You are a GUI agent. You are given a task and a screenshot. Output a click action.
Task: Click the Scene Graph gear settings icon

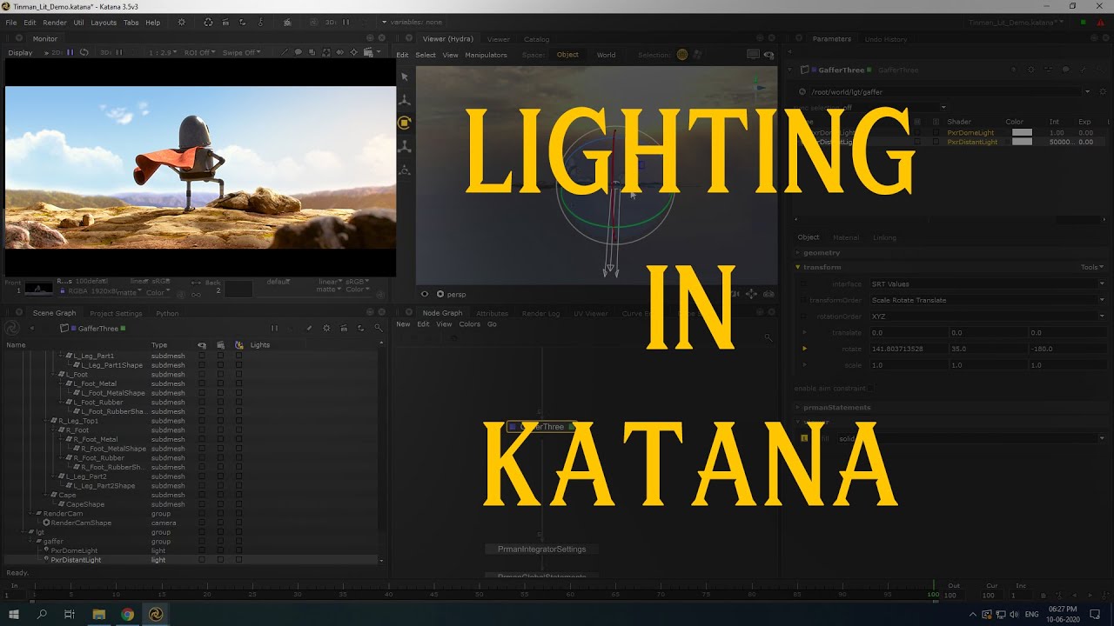pyautogui.click(x=326, y=329)
